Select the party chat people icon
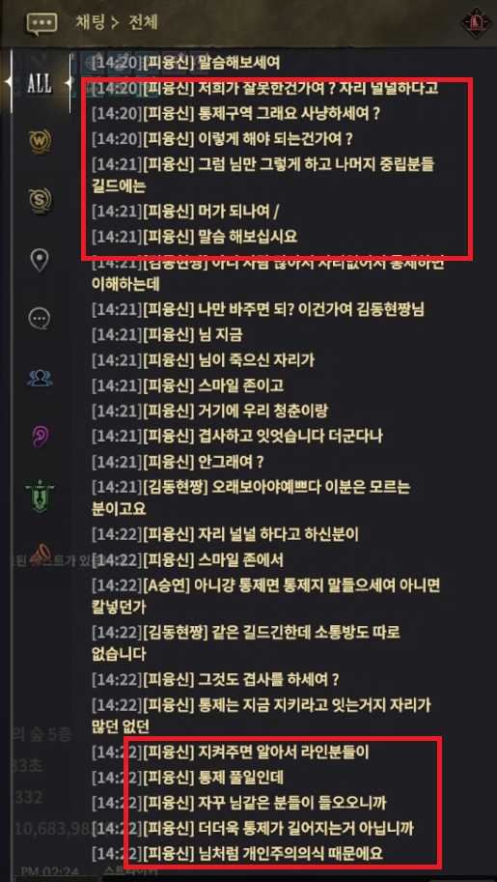The image size is (497, 882). (40, 379)
